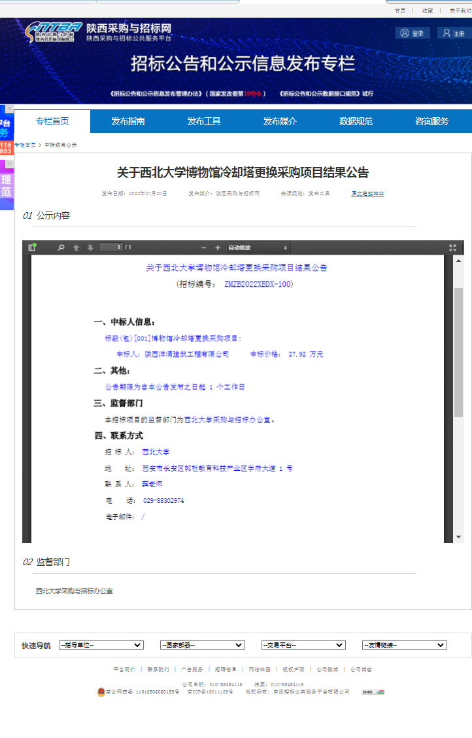
Task: Toggle the PDF viewer sidebar
Action: click(x=32, y=248)
